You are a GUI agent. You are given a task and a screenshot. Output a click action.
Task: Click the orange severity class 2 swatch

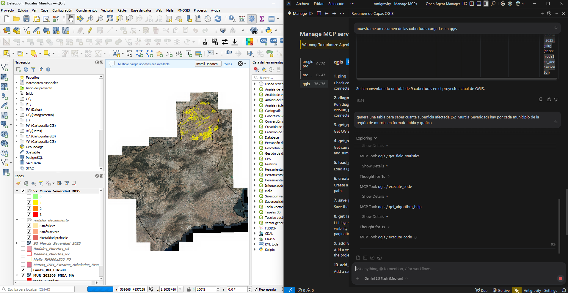click(x=35, y=208)
